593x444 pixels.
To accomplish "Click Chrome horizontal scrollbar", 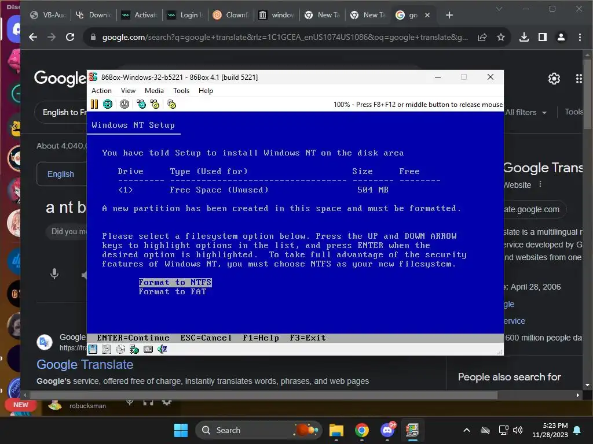I will (263, 395).
